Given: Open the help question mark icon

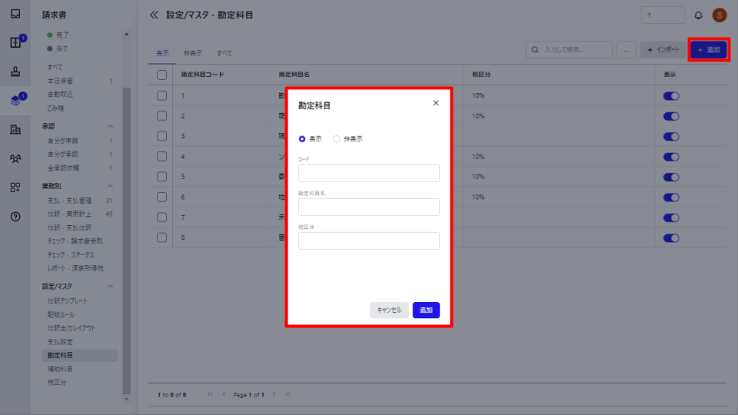Looking at the screenshot, I should [15, 217].
